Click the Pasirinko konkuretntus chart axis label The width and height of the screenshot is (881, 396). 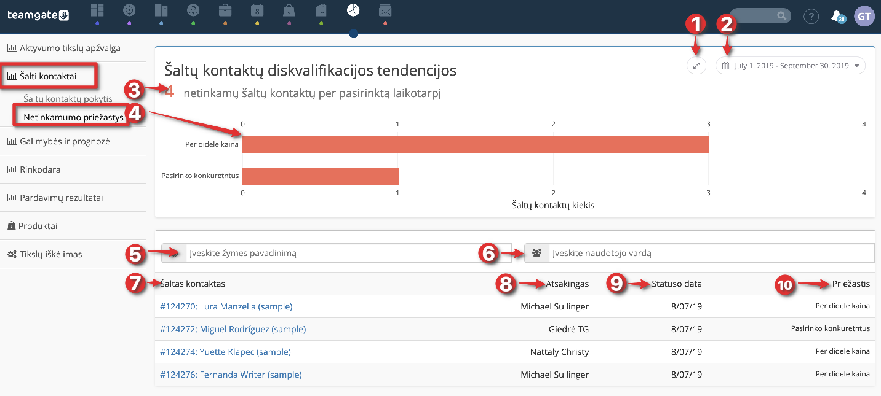[200, 176]
